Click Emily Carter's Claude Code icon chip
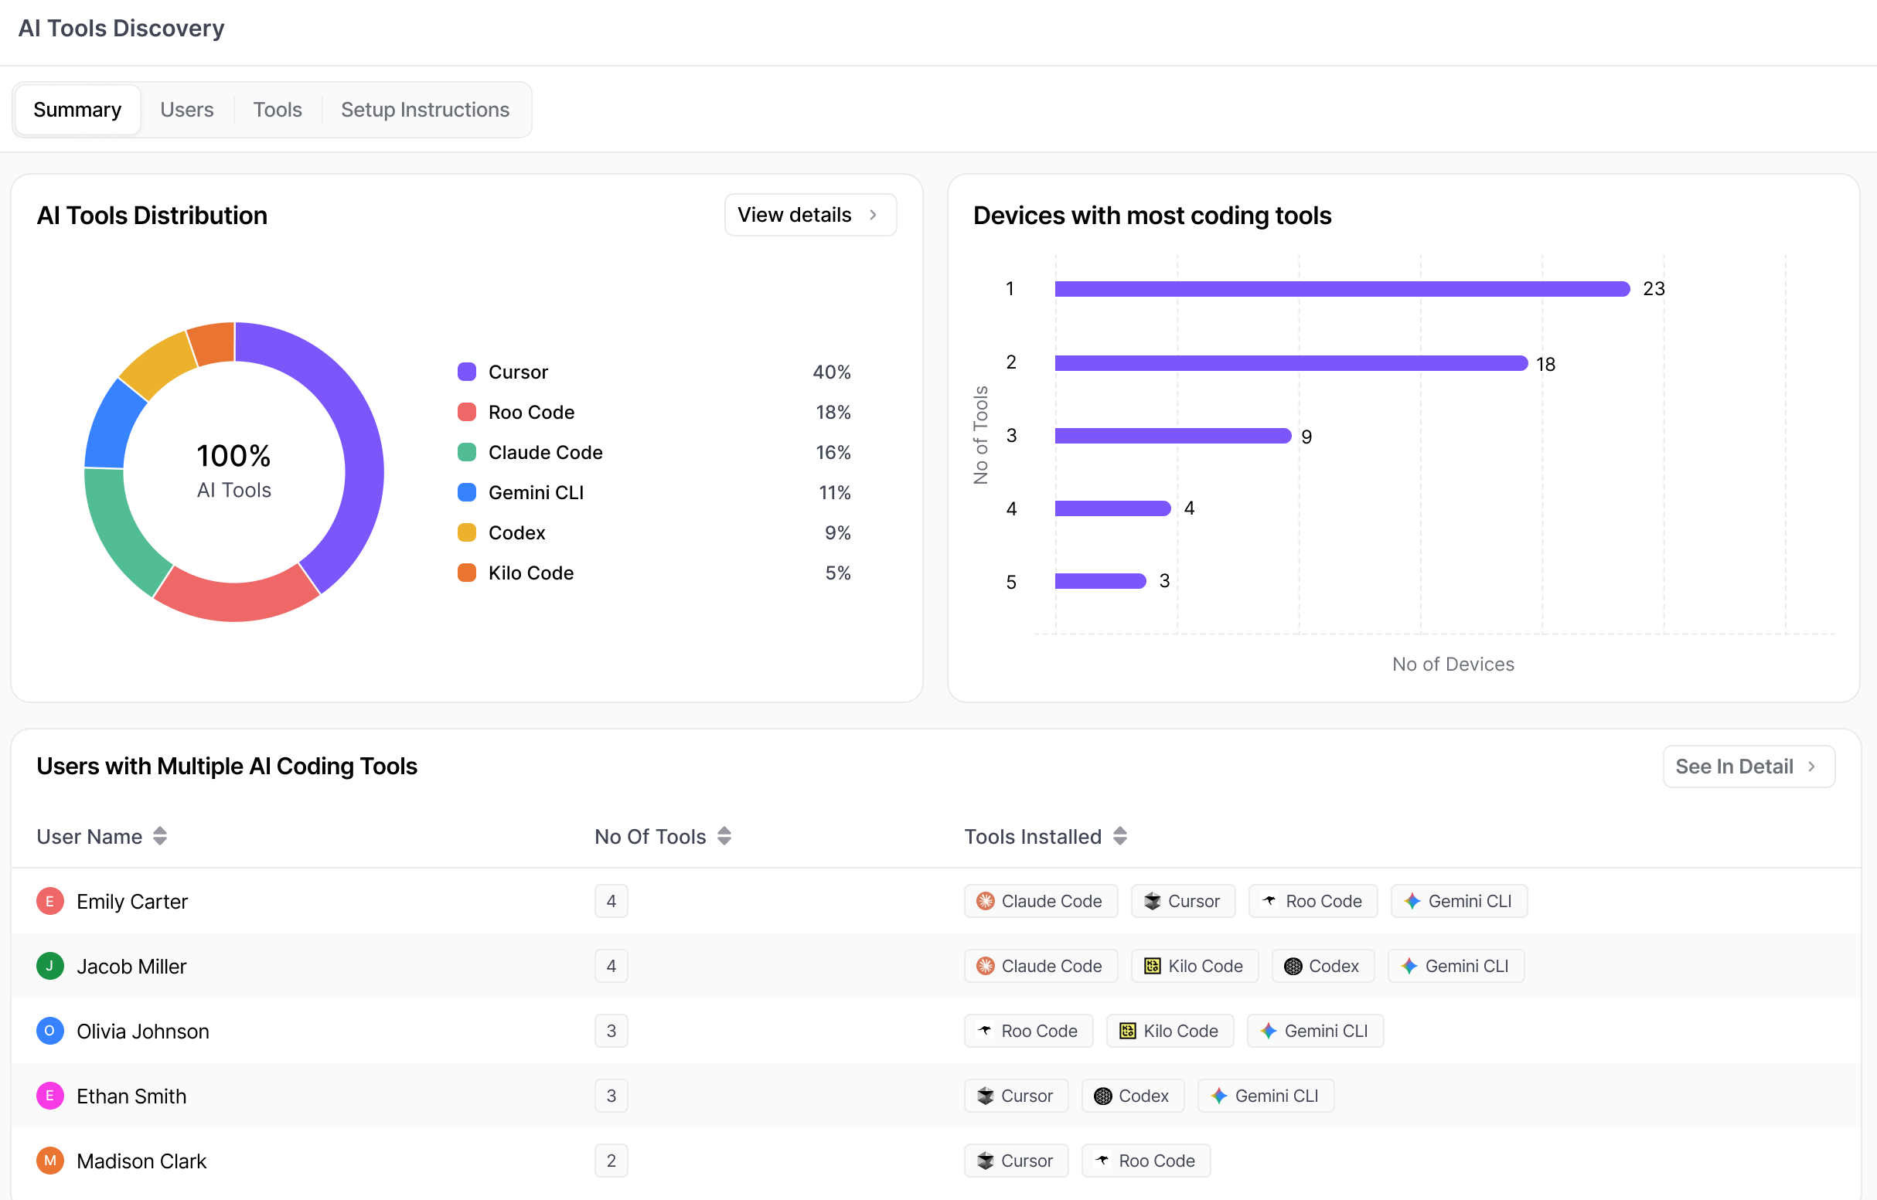 (x=1041, y=901)
